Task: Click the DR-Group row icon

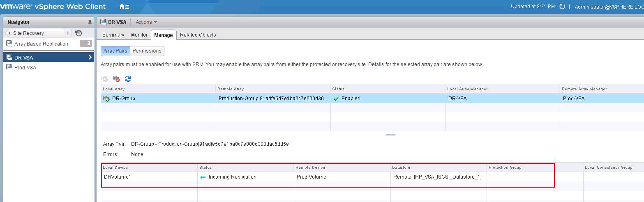Action: pyautogui.click(x=106, y=99)
